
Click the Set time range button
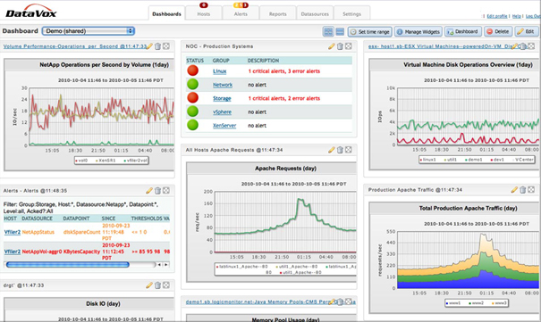370,31
